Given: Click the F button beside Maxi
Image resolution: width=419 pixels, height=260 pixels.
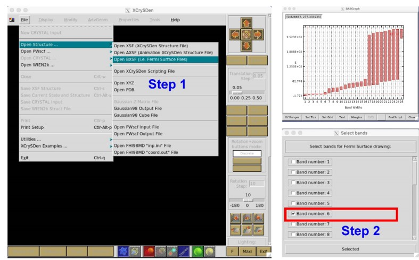Looking at the screenshot, I should (232, 251).
